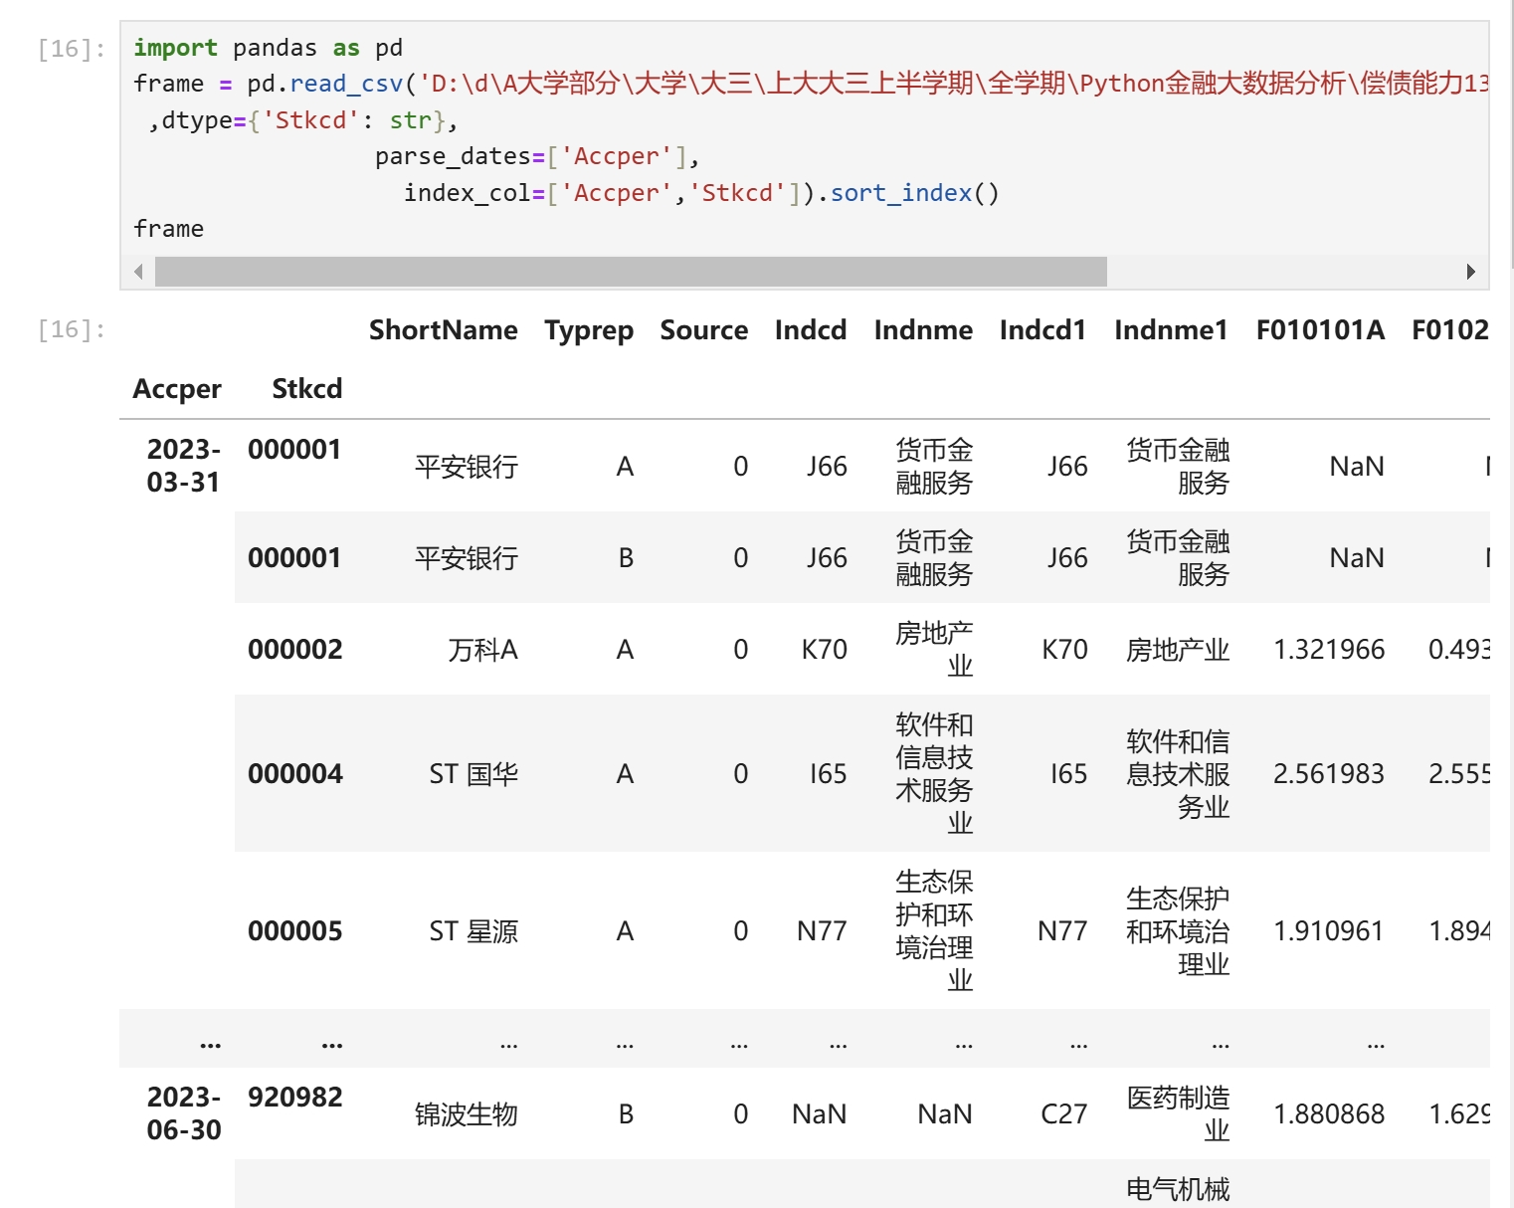Select the 万科A short name cell
This screenshot has width=1514, height=1208.
click(x=482, y=650)
